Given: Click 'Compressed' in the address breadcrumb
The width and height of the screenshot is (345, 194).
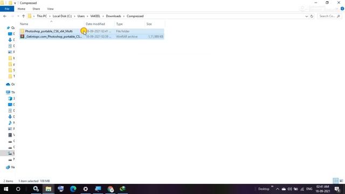Looking at the screenshot, I should coord(135,16).
